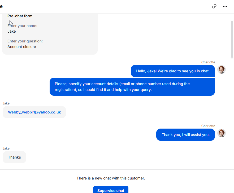Click the vertical scrollbar thumb
Screen dimensions: 234x193
pos(232,39)
